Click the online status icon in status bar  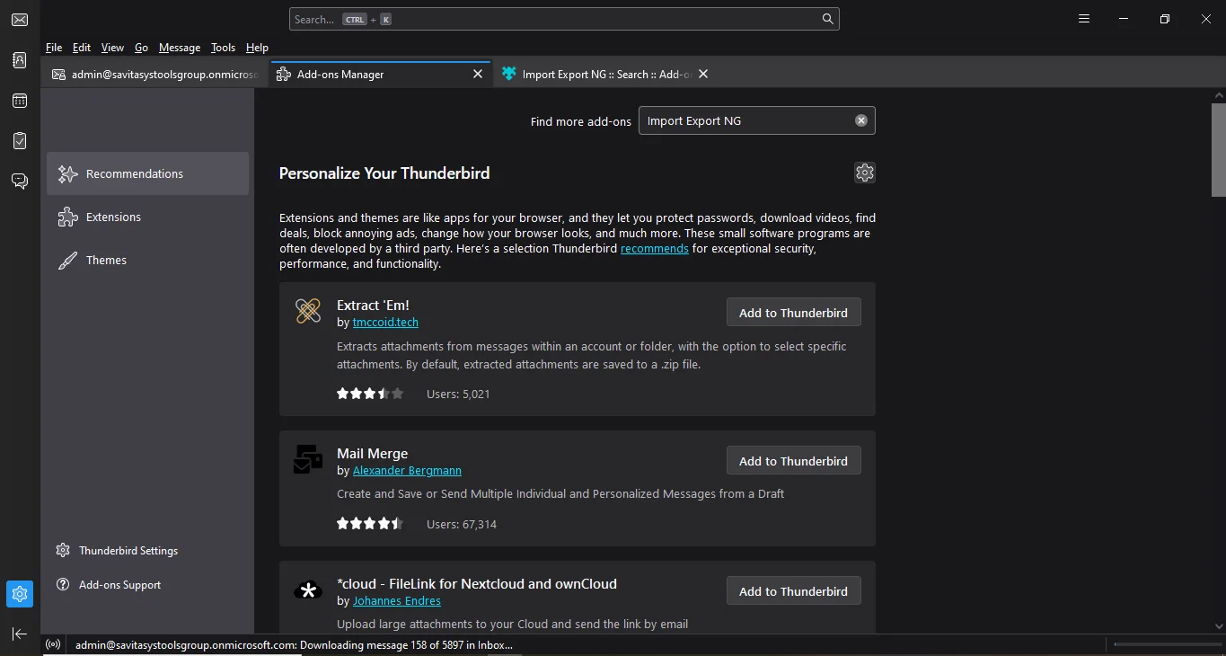click(53, 644)
